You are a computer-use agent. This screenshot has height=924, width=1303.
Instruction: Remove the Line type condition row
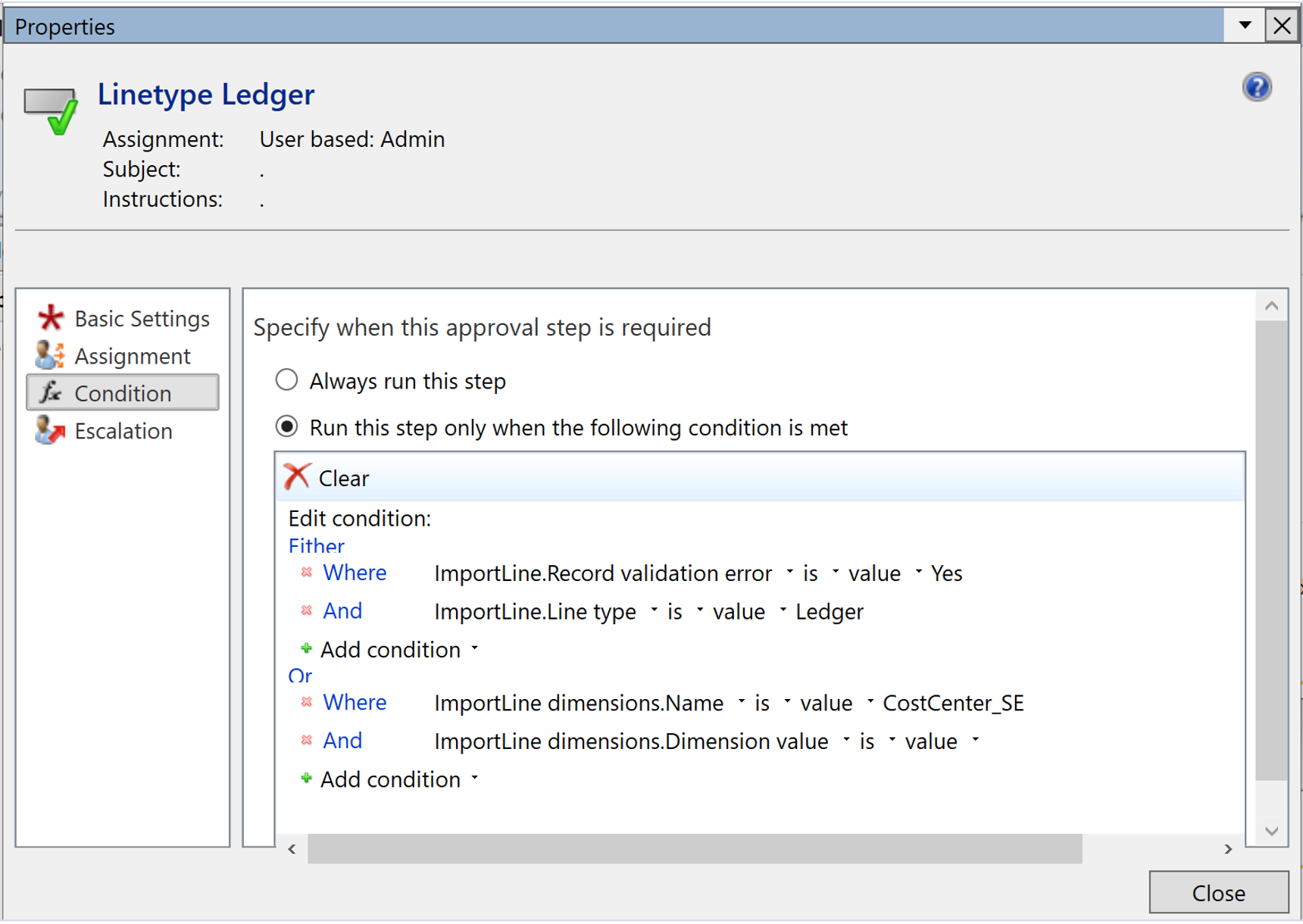pyautogui.click(x=306, y=610)
